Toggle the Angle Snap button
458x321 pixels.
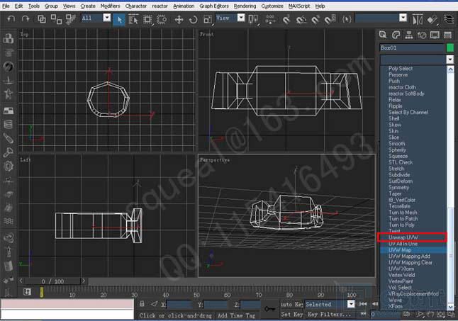pos(301,20)
